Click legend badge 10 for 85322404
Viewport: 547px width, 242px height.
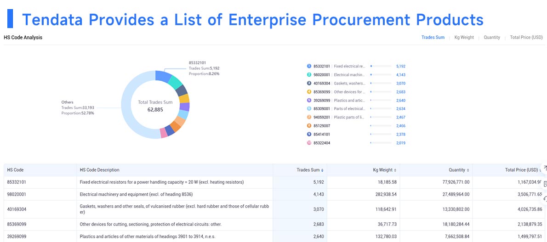coord(309,143)
